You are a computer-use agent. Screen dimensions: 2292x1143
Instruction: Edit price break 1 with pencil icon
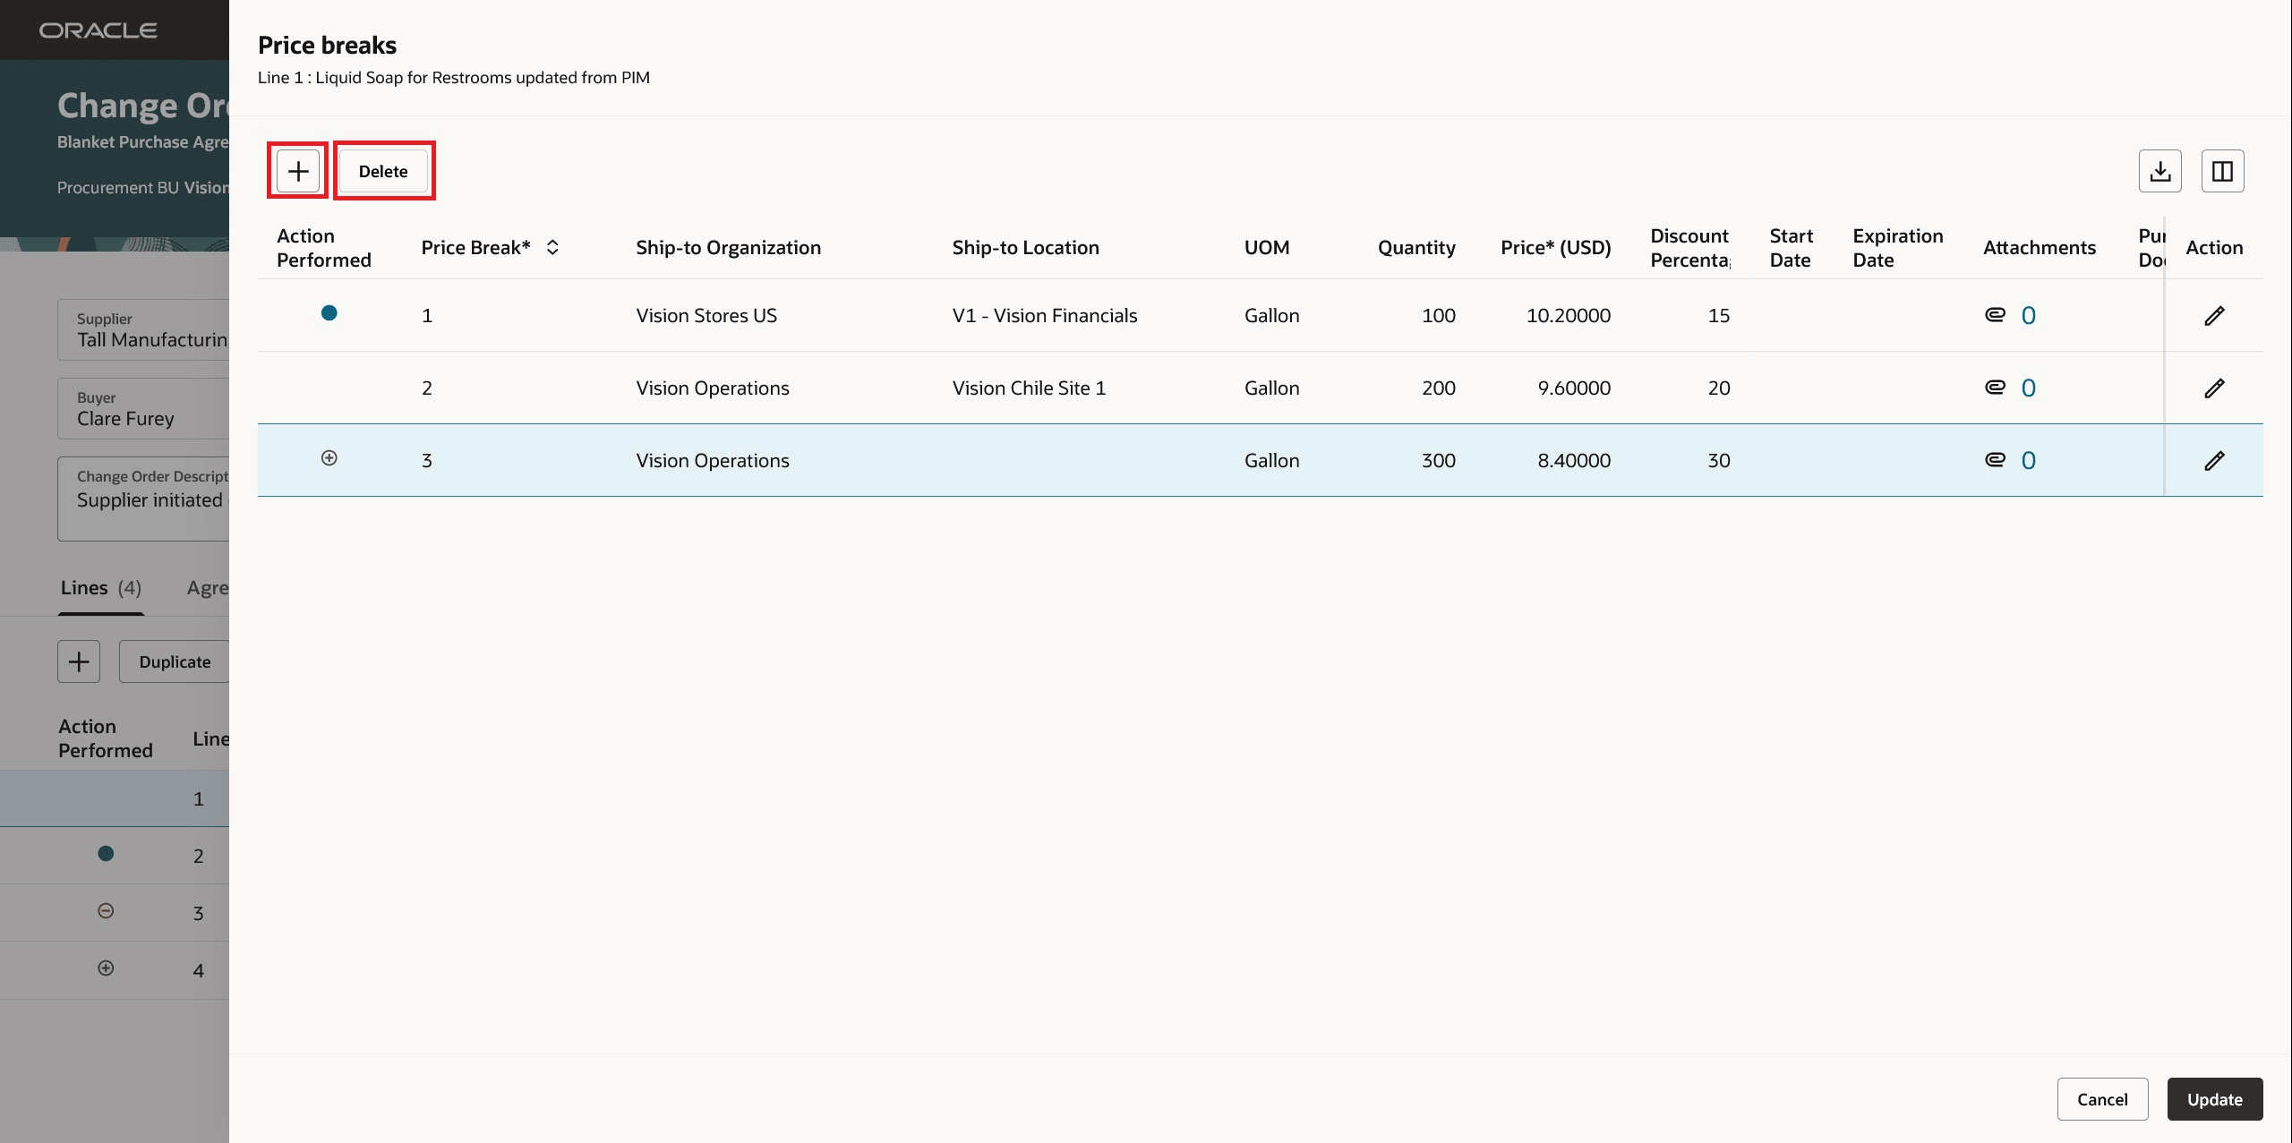[x=2215, y=315]
